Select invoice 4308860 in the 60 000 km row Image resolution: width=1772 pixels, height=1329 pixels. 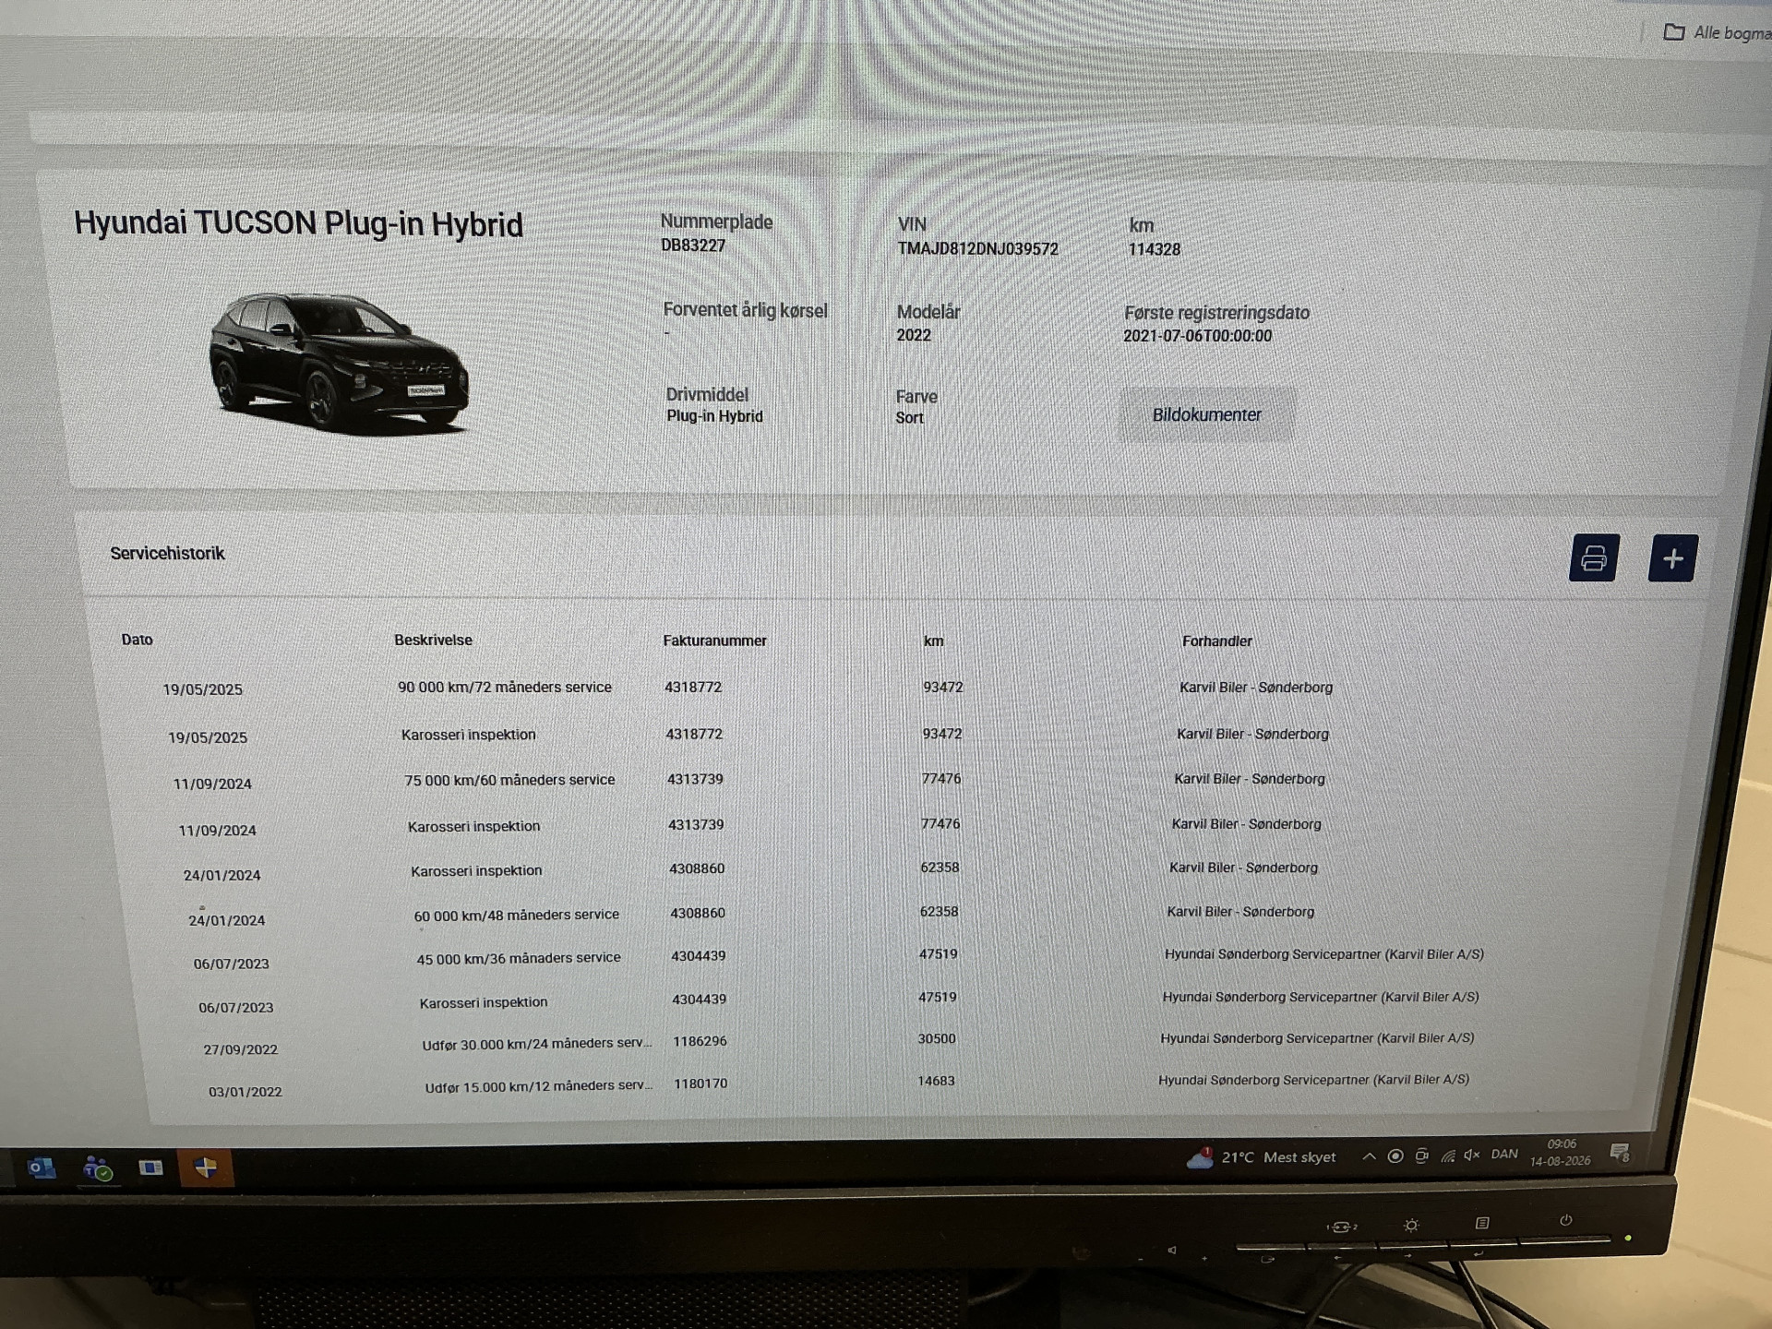pos(698,913)
